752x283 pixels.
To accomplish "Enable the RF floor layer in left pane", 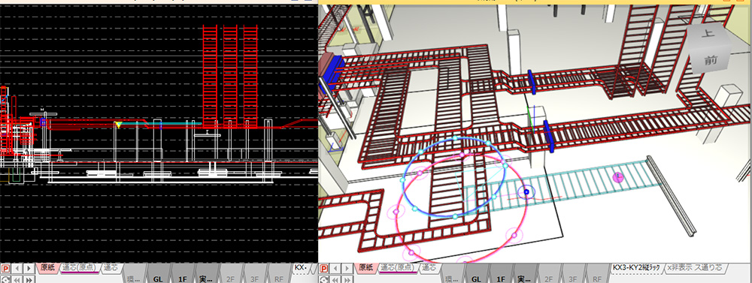I will (x=279, y=278).
